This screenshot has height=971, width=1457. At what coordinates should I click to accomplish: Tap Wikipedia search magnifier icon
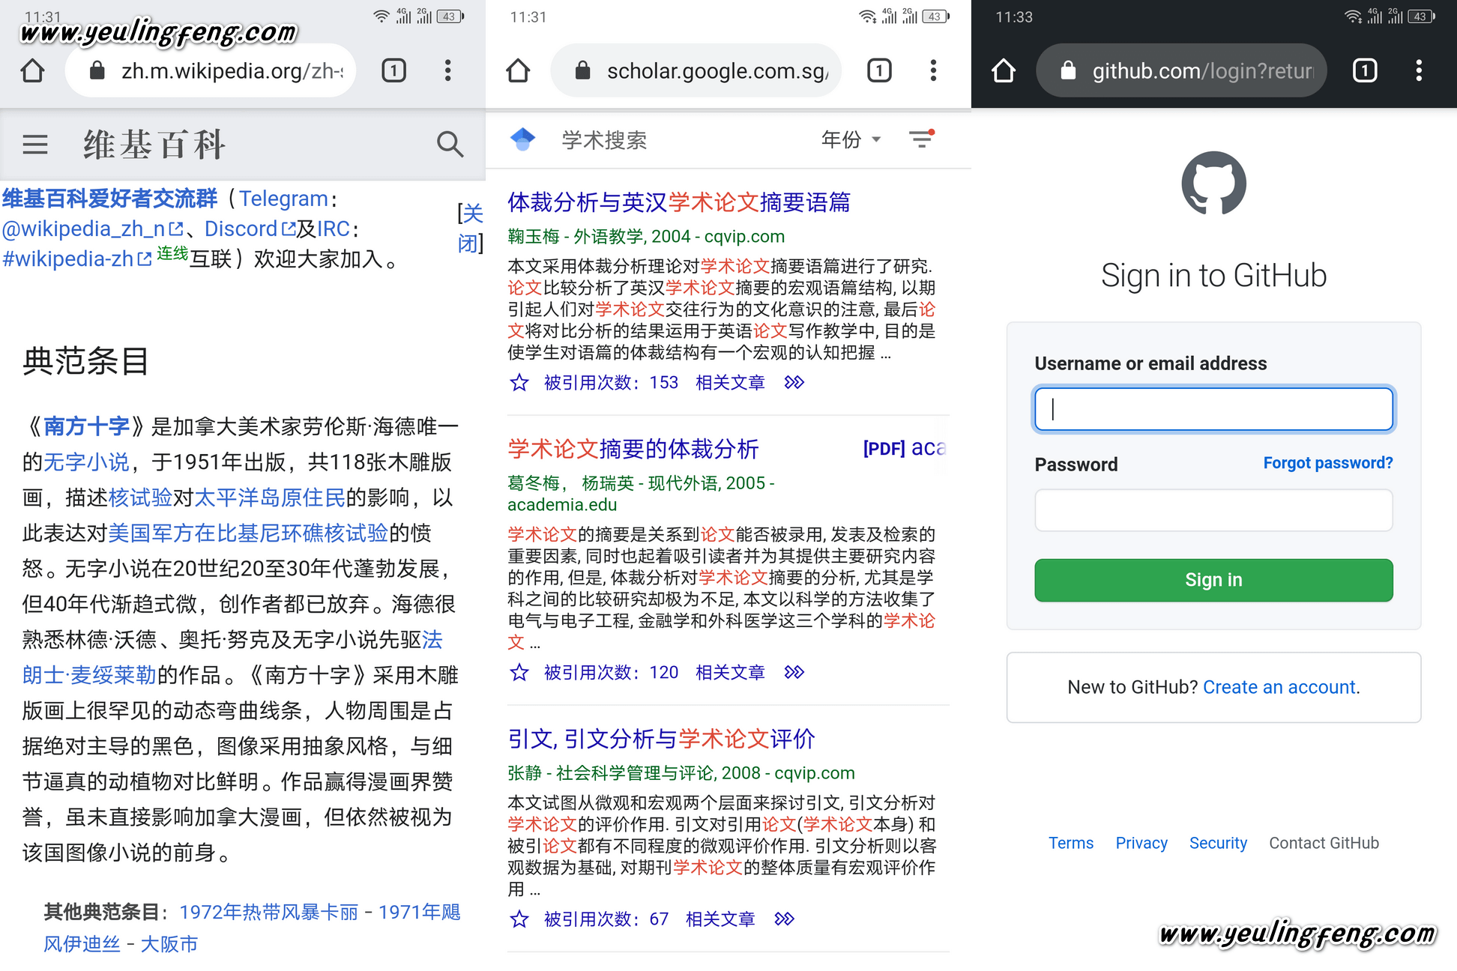[449, 144]
